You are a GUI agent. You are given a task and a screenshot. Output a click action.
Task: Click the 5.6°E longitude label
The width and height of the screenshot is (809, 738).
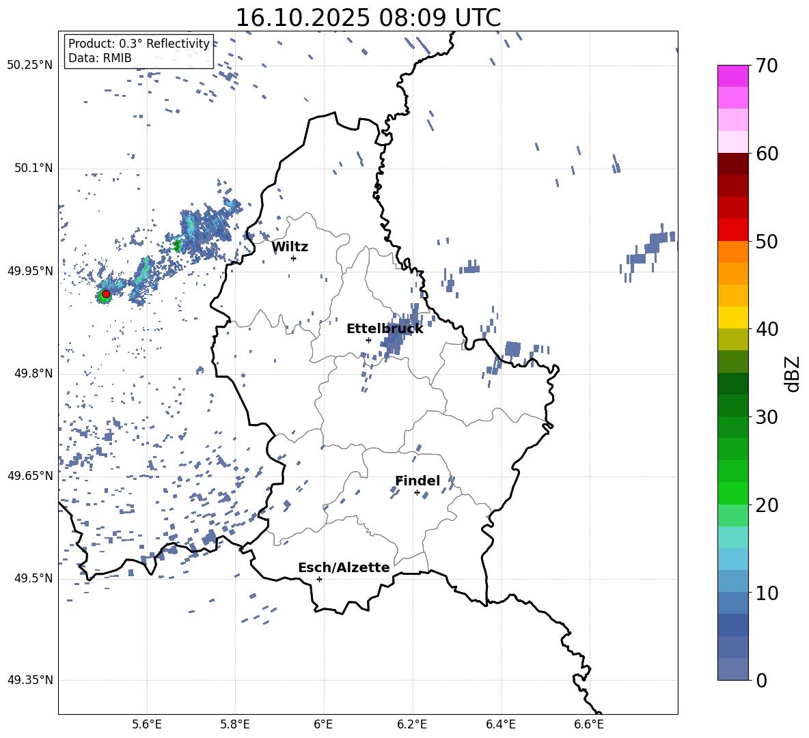[x=147, y=724]
